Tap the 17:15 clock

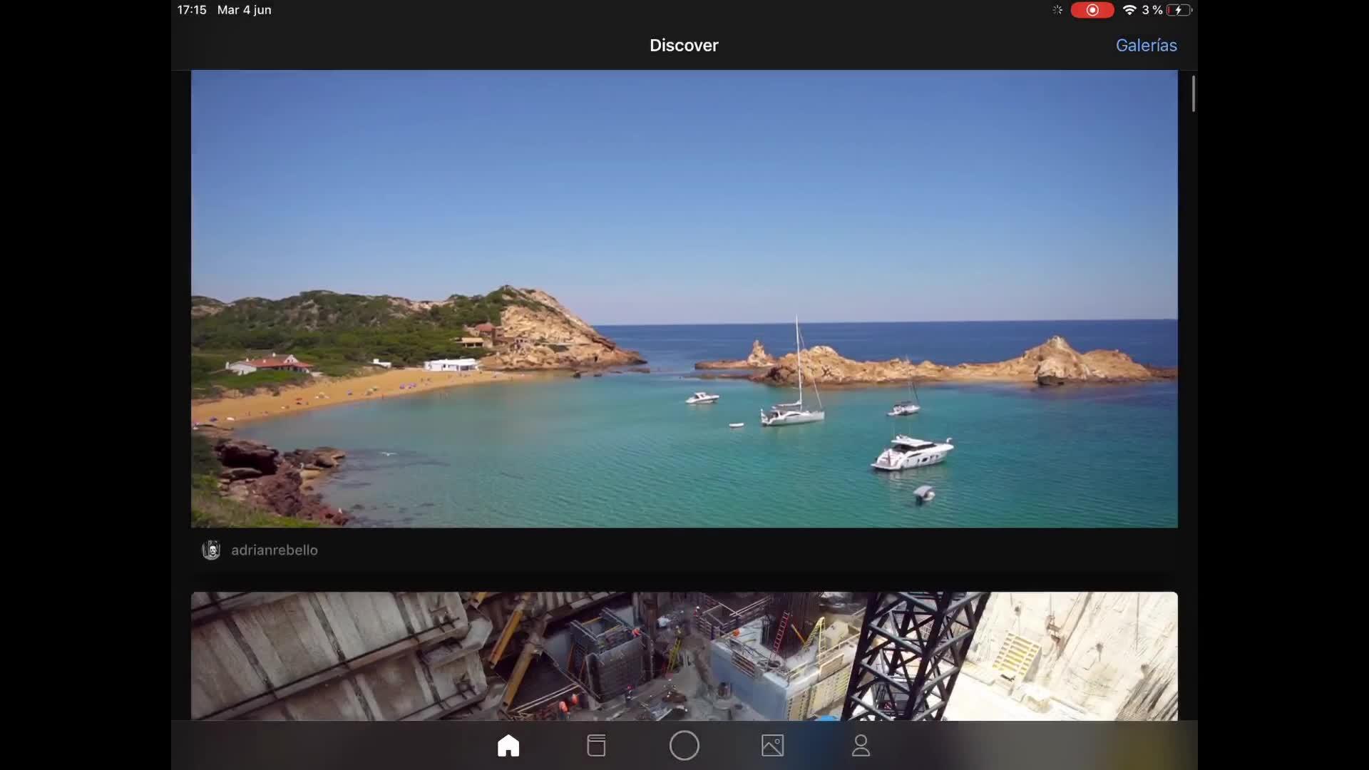click(x=192, y=10)
